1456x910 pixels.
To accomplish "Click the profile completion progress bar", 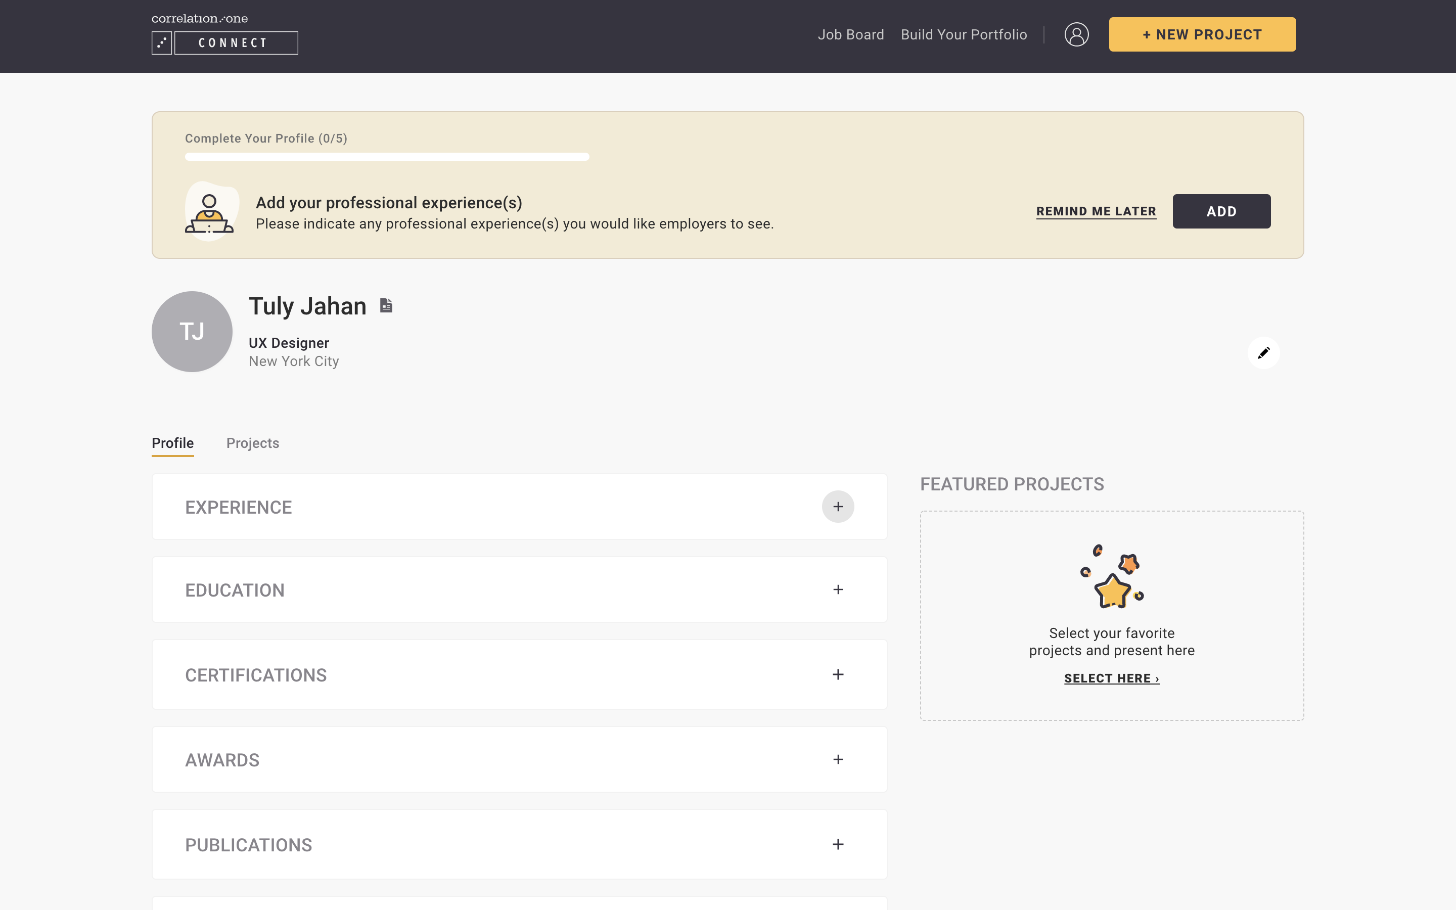I will click(387, 157).
